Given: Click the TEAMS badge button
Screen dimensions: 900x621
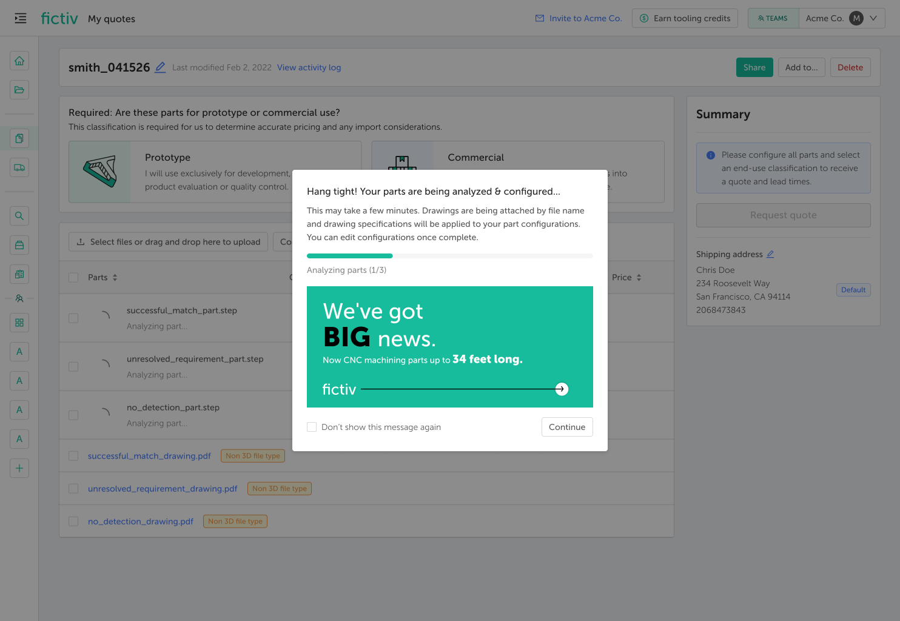Looking at the screenshot, I should pos(773,18).
